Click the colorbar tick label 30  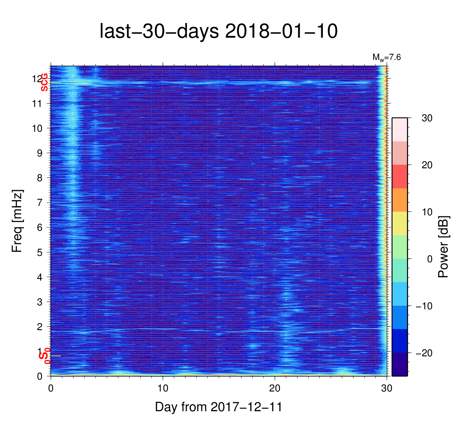[427, 118]
